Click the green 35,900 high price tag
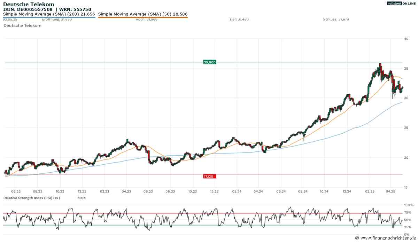This screenshot has height=243, width=418. coord(210,62)
